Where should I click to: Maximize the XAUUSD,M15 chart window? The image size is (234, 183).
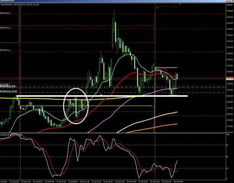[229, 1]
